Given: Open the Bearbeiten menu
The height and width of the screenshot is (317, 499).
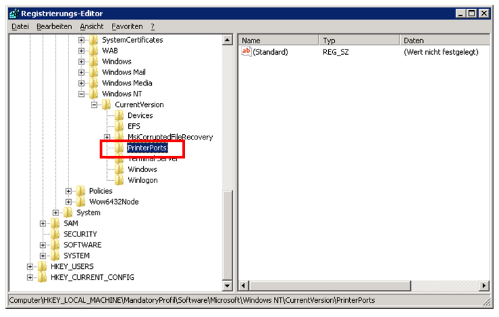Looking at the screenshot, I should (54, 26).
